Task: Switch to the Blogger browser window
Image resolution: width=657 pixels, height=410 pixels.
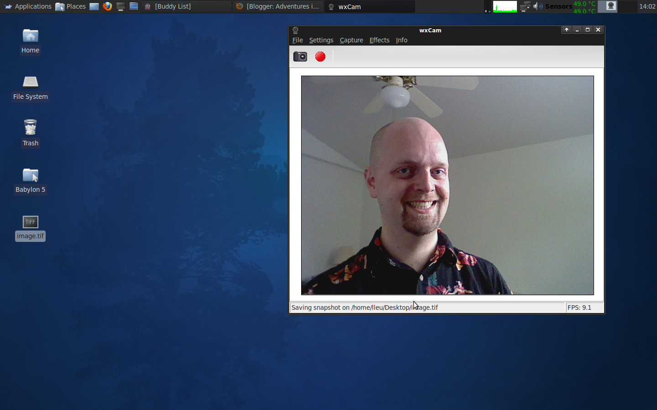Action: [277, 6]
